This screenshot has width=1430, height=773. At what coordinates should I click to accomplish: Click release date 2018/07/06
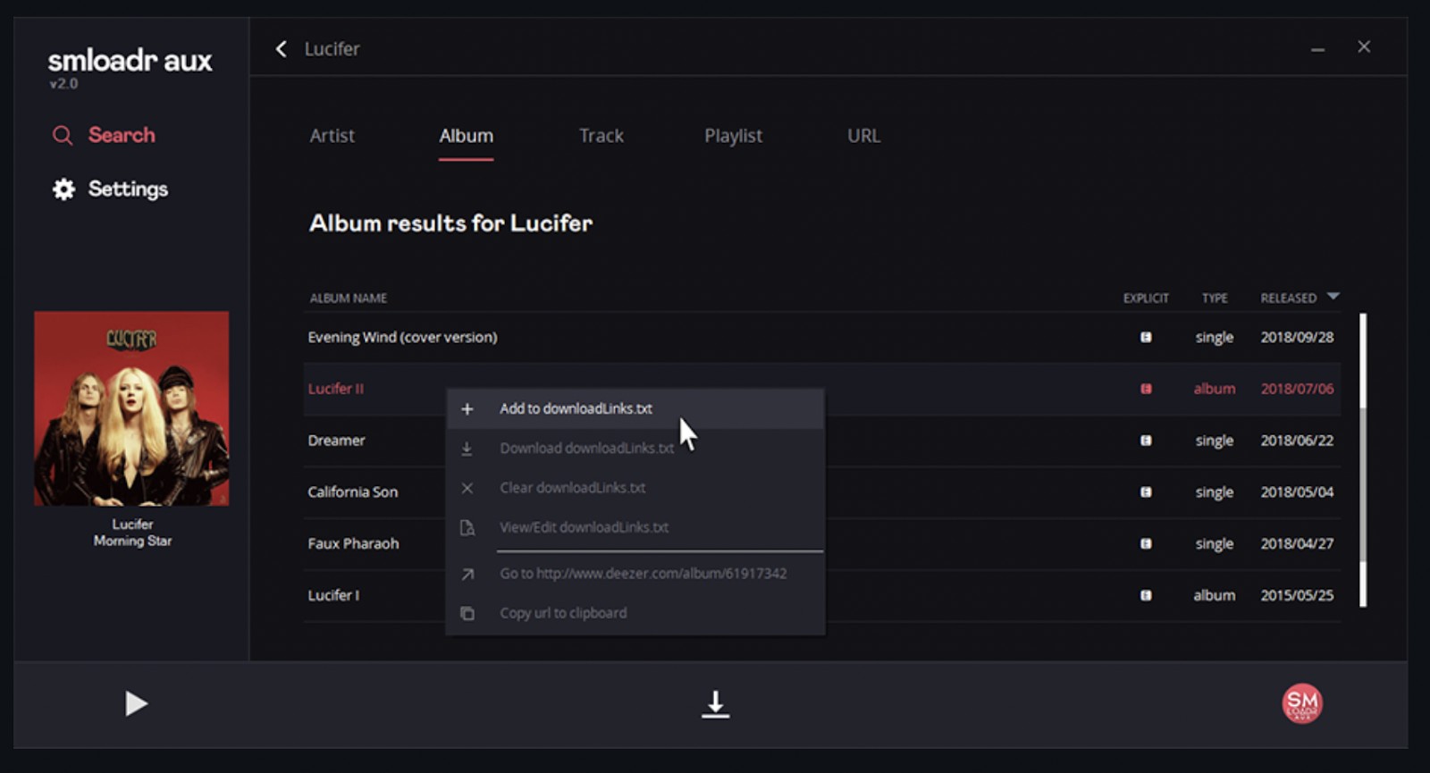pos(1297,389)
